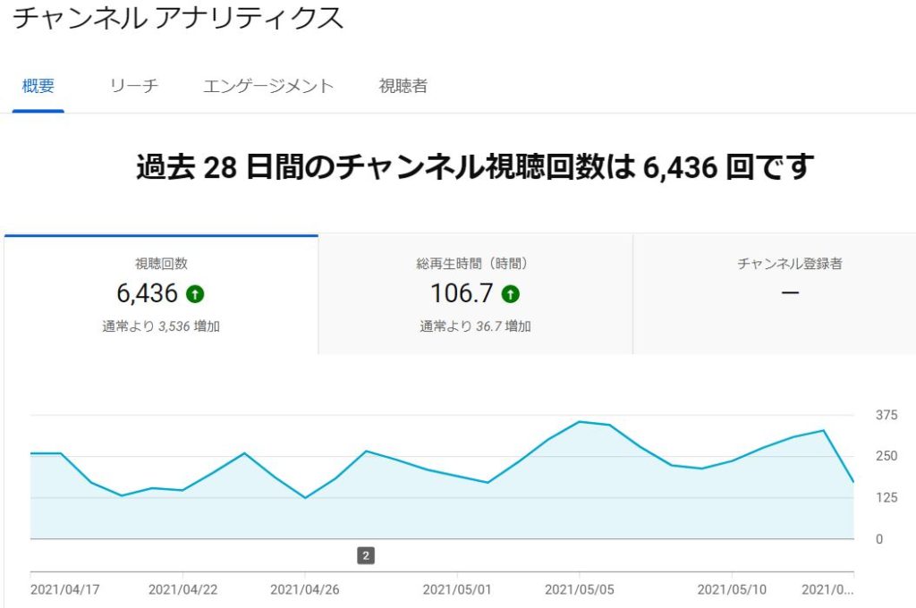
Task: Open the リーチ tab
Action: point(134,87)
